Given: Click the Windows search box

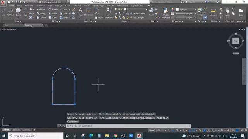Looking at the screenshot, I should click(35, 136).
